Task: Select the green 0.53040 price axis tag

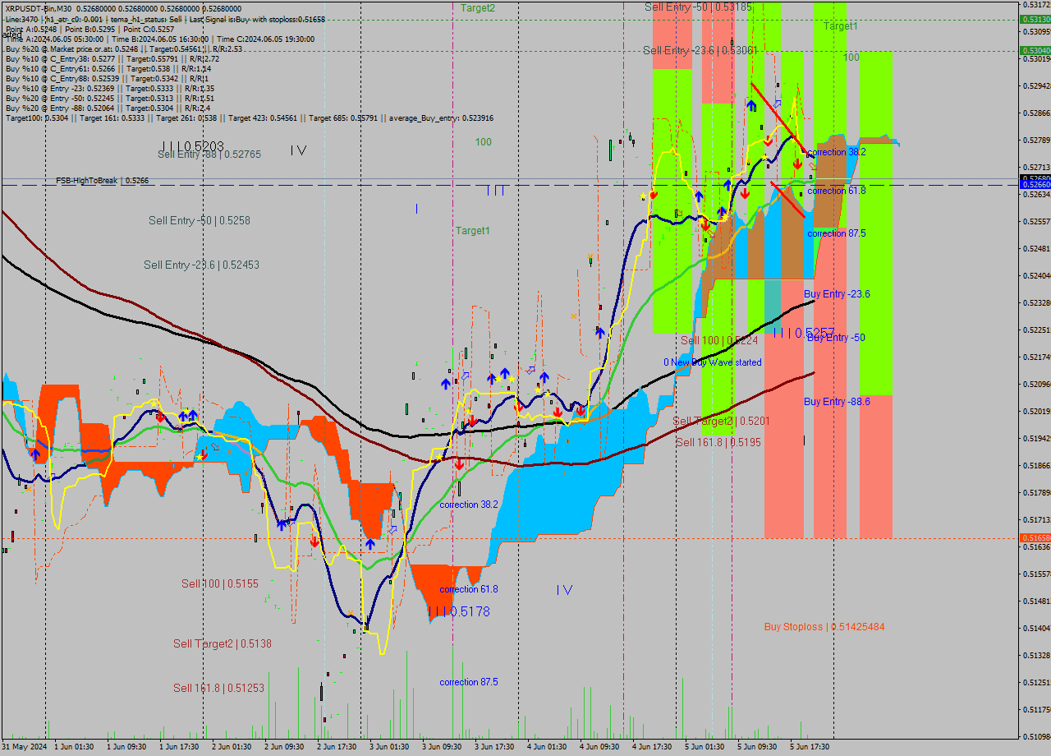Action: pos(1035,50)
